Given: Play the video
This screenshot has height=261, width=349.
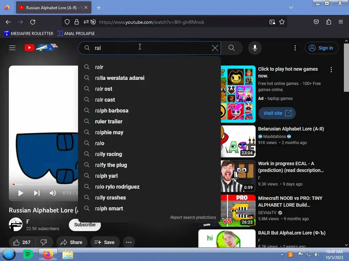Looking at the screenshot, I should pyautogui.click(x=21, y=193).
